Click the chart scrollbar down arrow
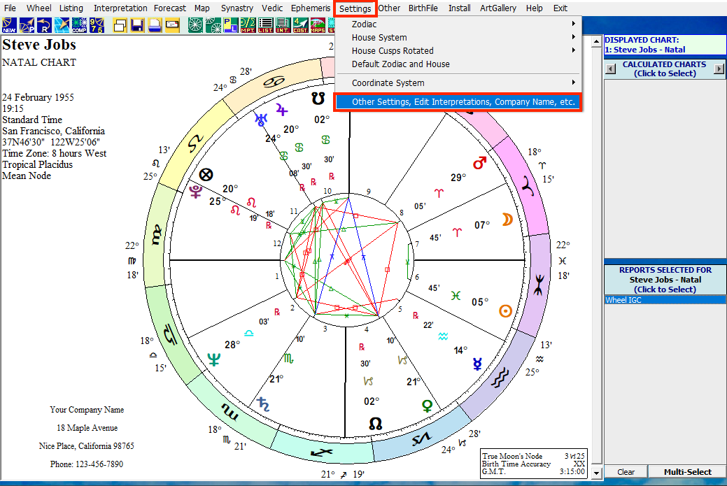This screenshot has height=486, width=727. [597, 473]
